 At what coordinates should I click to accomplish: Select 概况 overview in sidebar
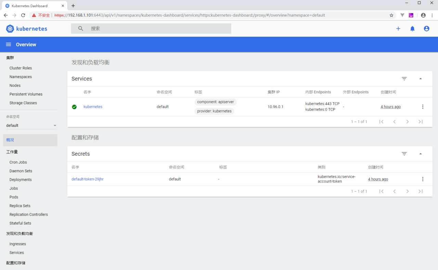tap(30, 140)
